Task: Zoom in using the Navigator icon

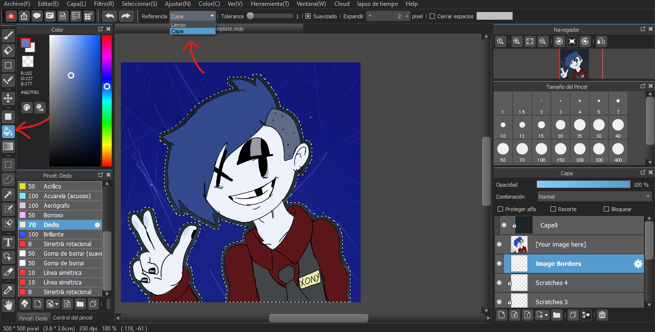Action: click(516, 42)
